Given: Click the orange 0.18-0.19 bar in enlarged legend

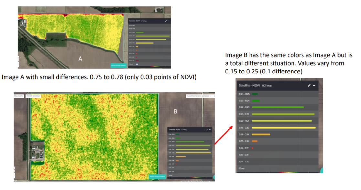Looking at the screenshot, I should pyautogui.click(x=261, y=134).
